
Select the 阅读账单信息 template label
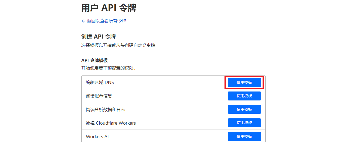[99, 96]
